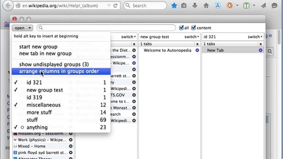Click the id 321 column title
This screenshot has width=283, height=159.
coord(210,37)
